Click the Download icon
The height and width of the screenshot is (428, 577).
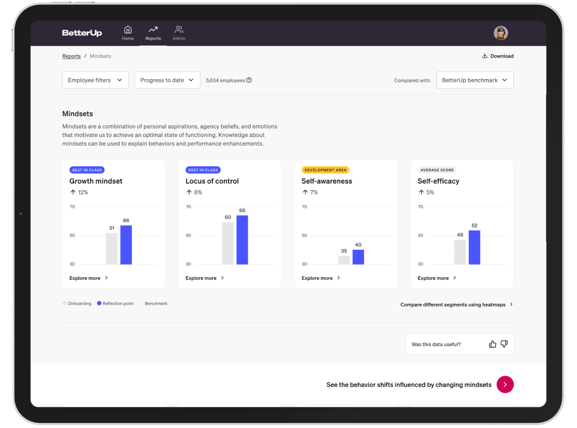[485, 56]
